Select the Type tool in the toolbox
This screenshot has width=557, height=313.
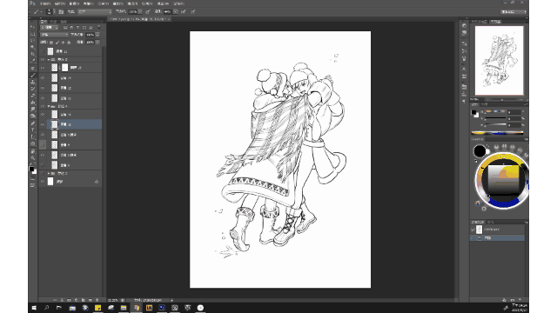pos(33,130)
